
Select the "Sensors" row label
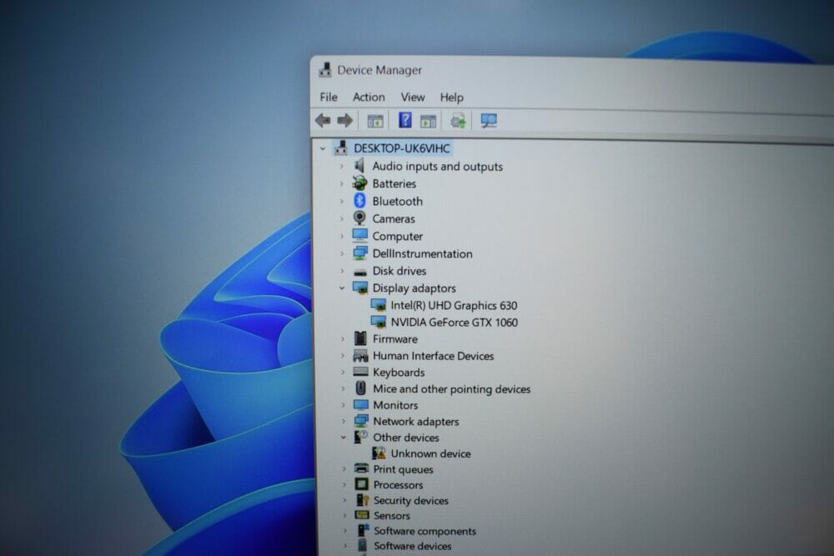pyautogui.click(x=392, y=516)
